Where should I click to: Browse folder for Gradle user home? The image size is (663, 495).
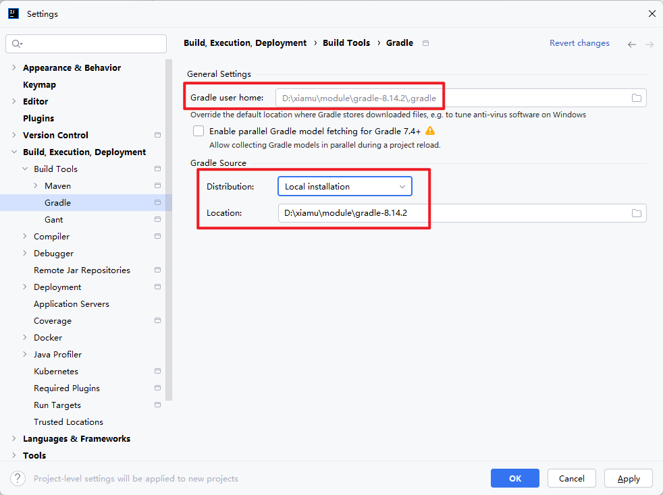pos(637,98)
